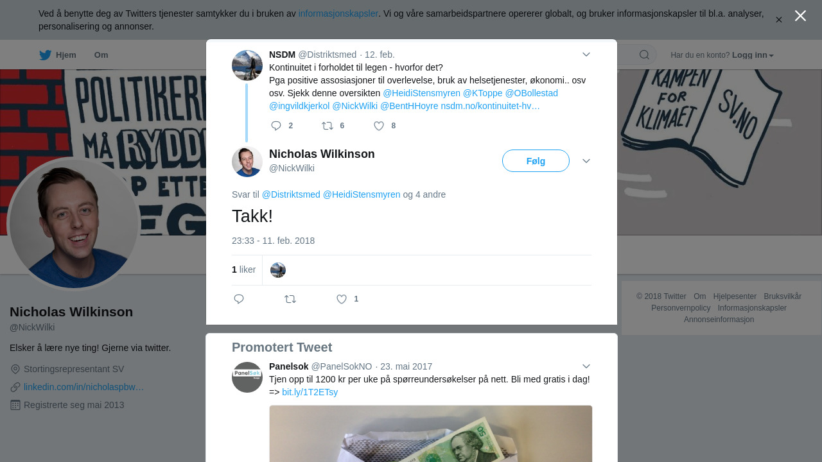Retweet the Takk! tweet
822x462 pixels.
[x=290, y=299]
